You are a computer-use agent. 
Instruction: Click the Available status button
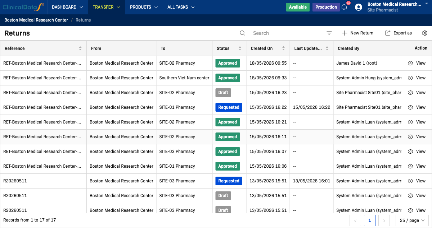(298, 7)
